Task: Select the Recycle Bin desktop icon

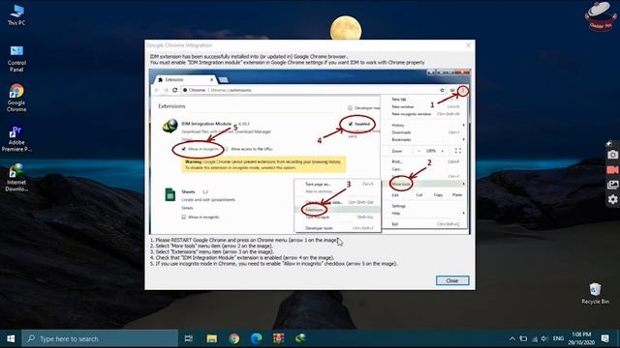Action: click(x=595, y=294)
